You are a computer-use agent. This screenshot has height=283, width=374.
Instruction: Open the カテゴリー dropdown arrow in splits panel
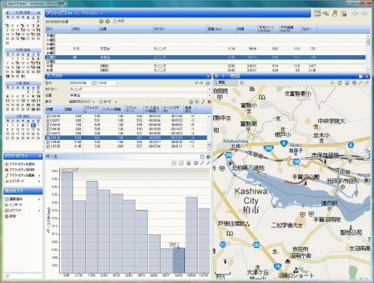click(209, 89)
